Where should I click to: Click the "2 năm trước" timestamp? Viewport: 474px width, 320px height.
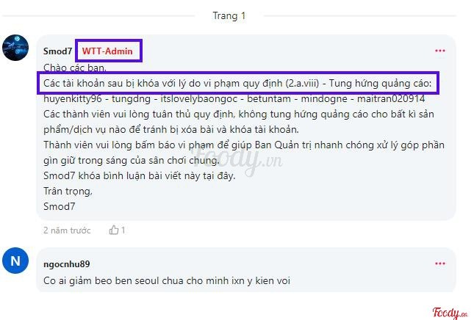[67, 230]
